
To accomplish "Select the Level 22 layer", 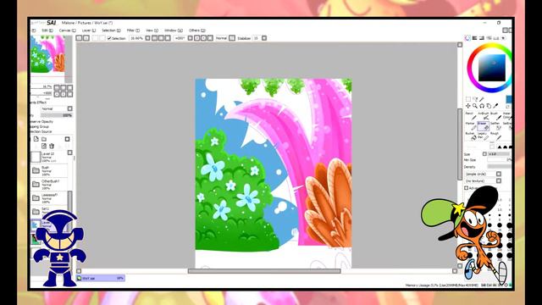I will (x=49, y=158).
